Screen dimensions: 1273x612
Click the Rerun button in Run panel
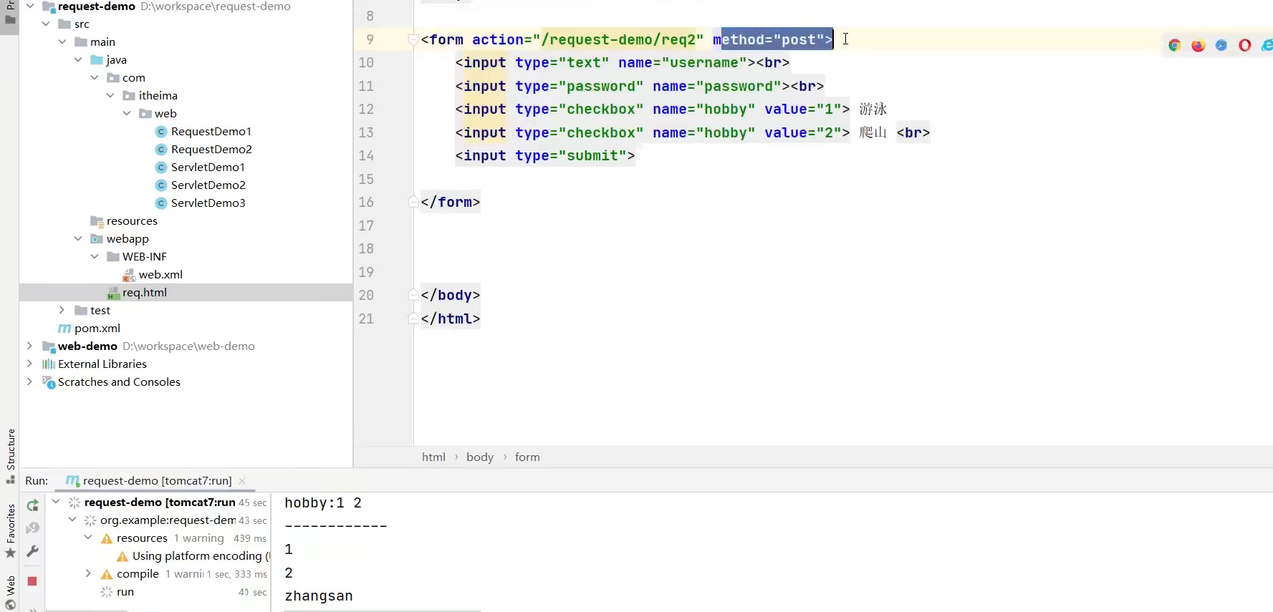pyautogui.click(x=32, y=505)
